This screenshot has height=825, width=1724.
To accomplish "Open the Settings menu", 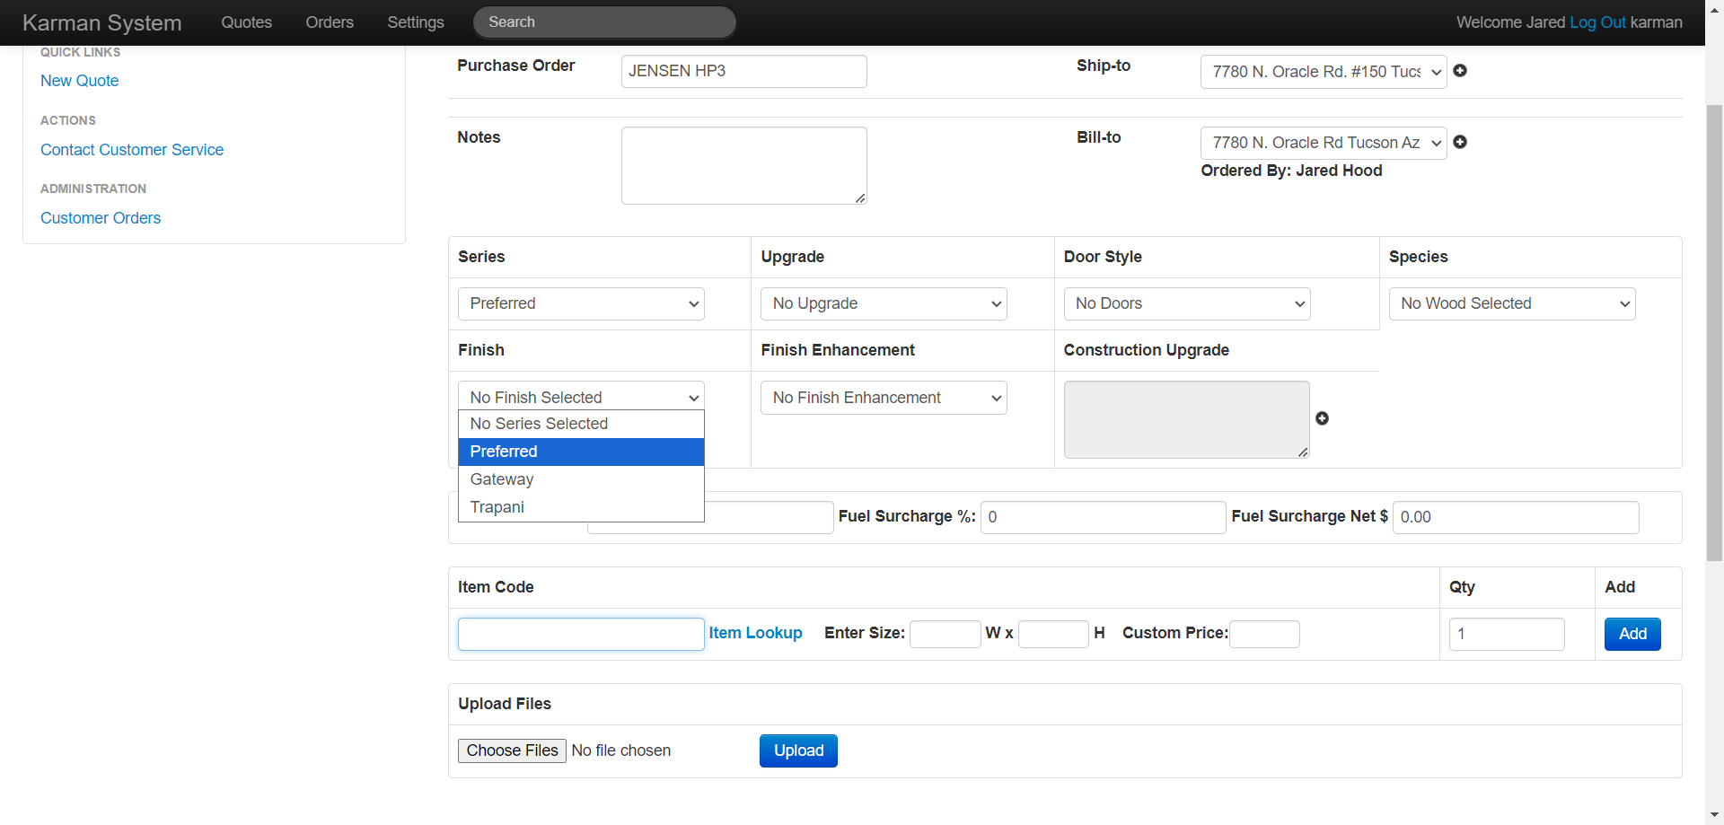I will [416, 22].
